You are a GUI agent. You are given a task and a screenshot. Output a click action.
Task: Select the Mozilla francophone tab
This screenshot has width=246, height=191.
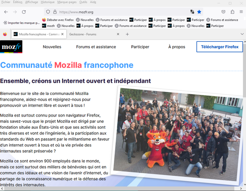pyautogui.click(x=39, y=34)
